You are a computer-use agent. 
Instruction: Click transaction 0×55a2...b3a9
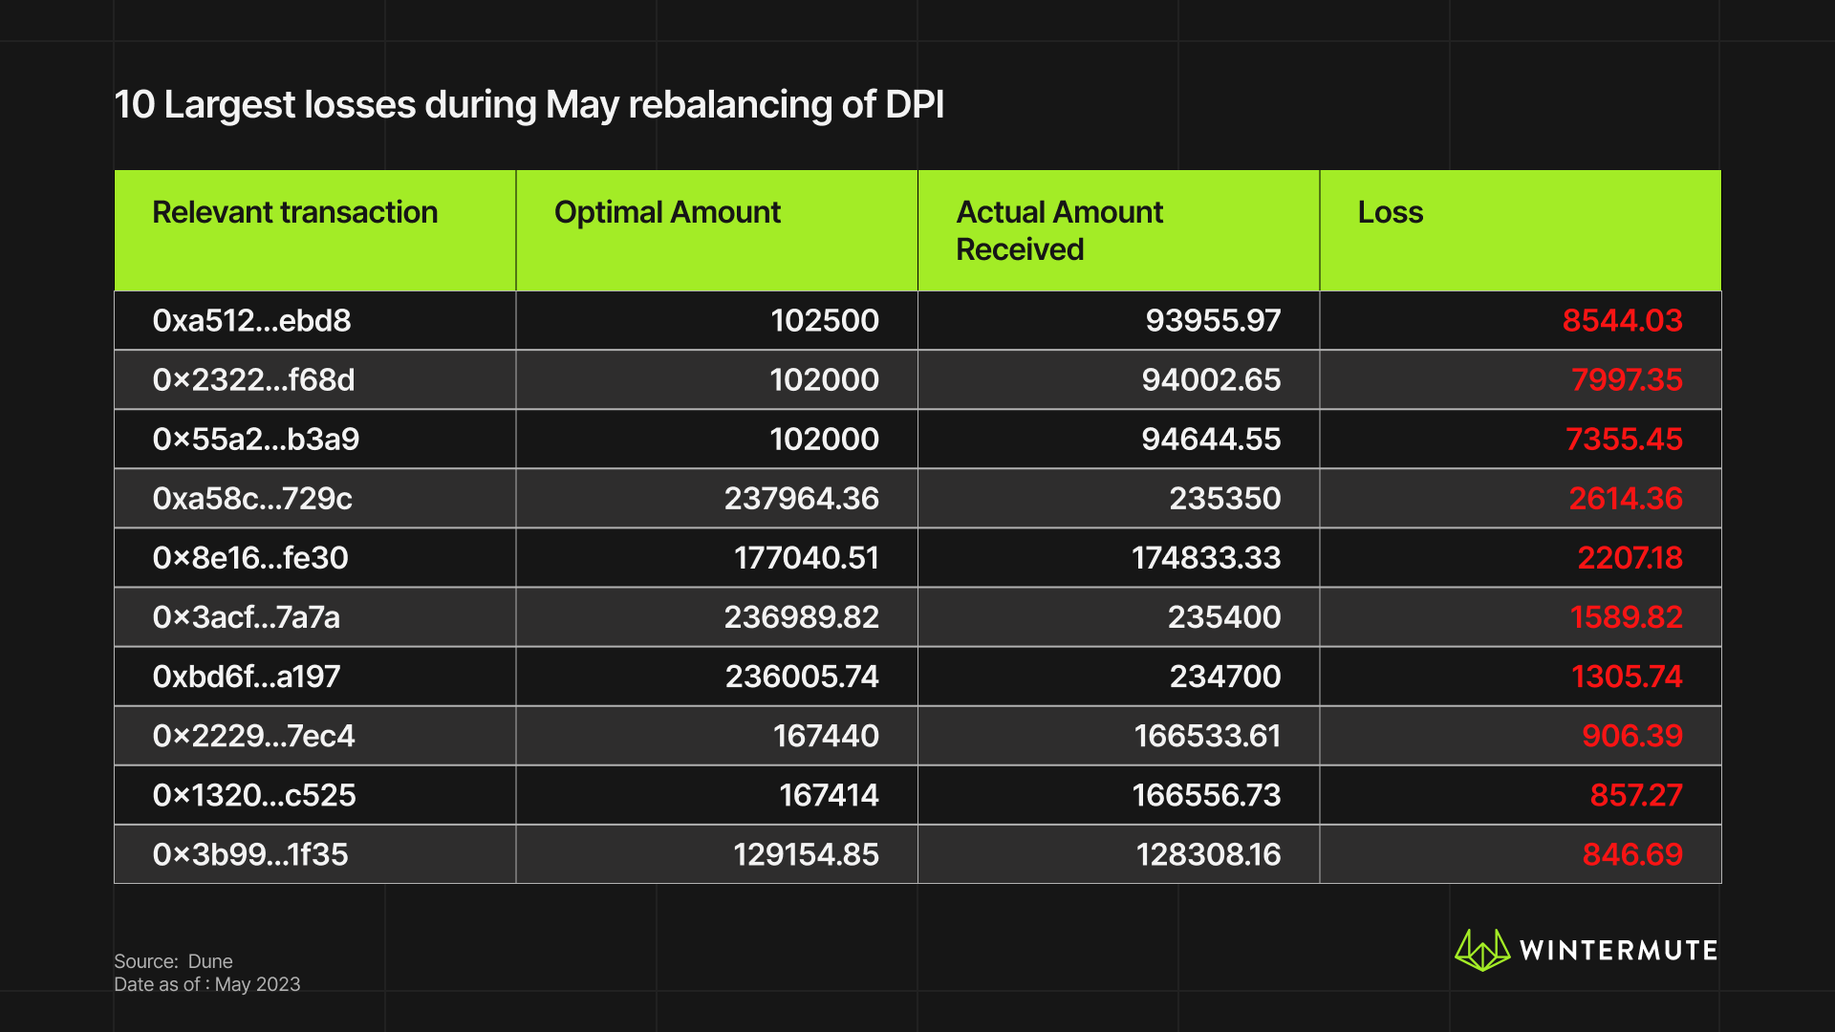tap(256, 439)
